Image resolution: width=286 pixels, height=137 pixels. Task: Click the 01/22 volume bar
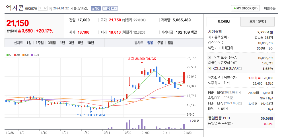184,126
